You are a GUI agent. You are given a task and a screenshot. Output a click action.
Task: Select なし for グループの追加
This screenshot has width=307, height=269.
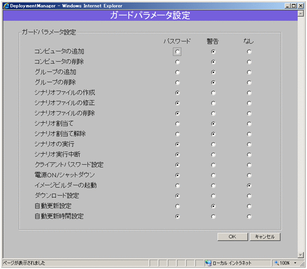[x=249, y=72]
